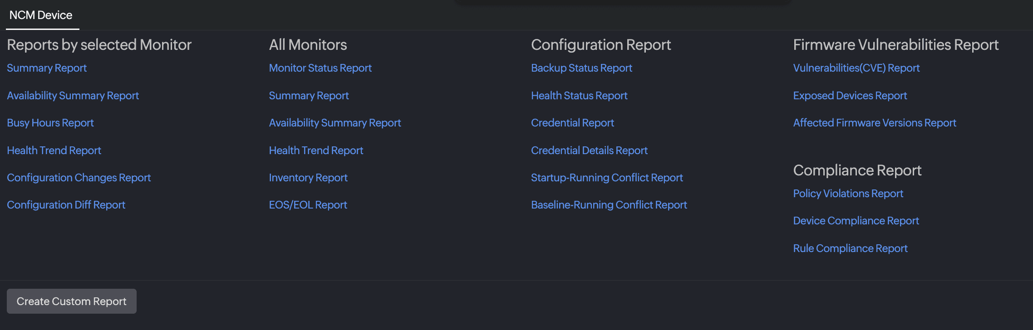Screen dimensions: 1033x330
Task: Open the Busy Hours Report
Action: (50, 123)
